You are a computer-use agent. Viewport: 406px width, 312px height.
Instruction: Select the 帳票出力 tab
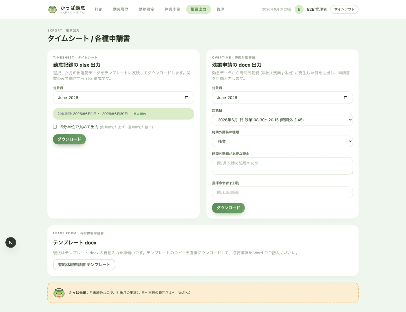[x=198, y=9]
